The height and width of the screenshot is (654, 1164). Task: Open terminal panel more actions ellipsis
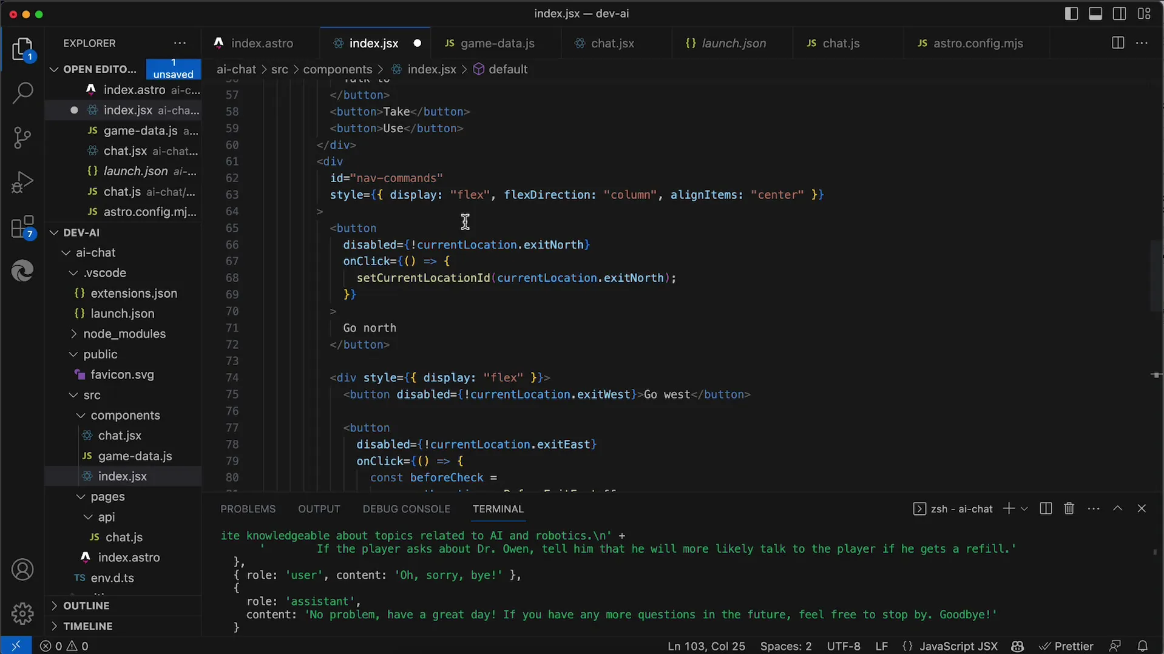click(x=1094, y=508)
